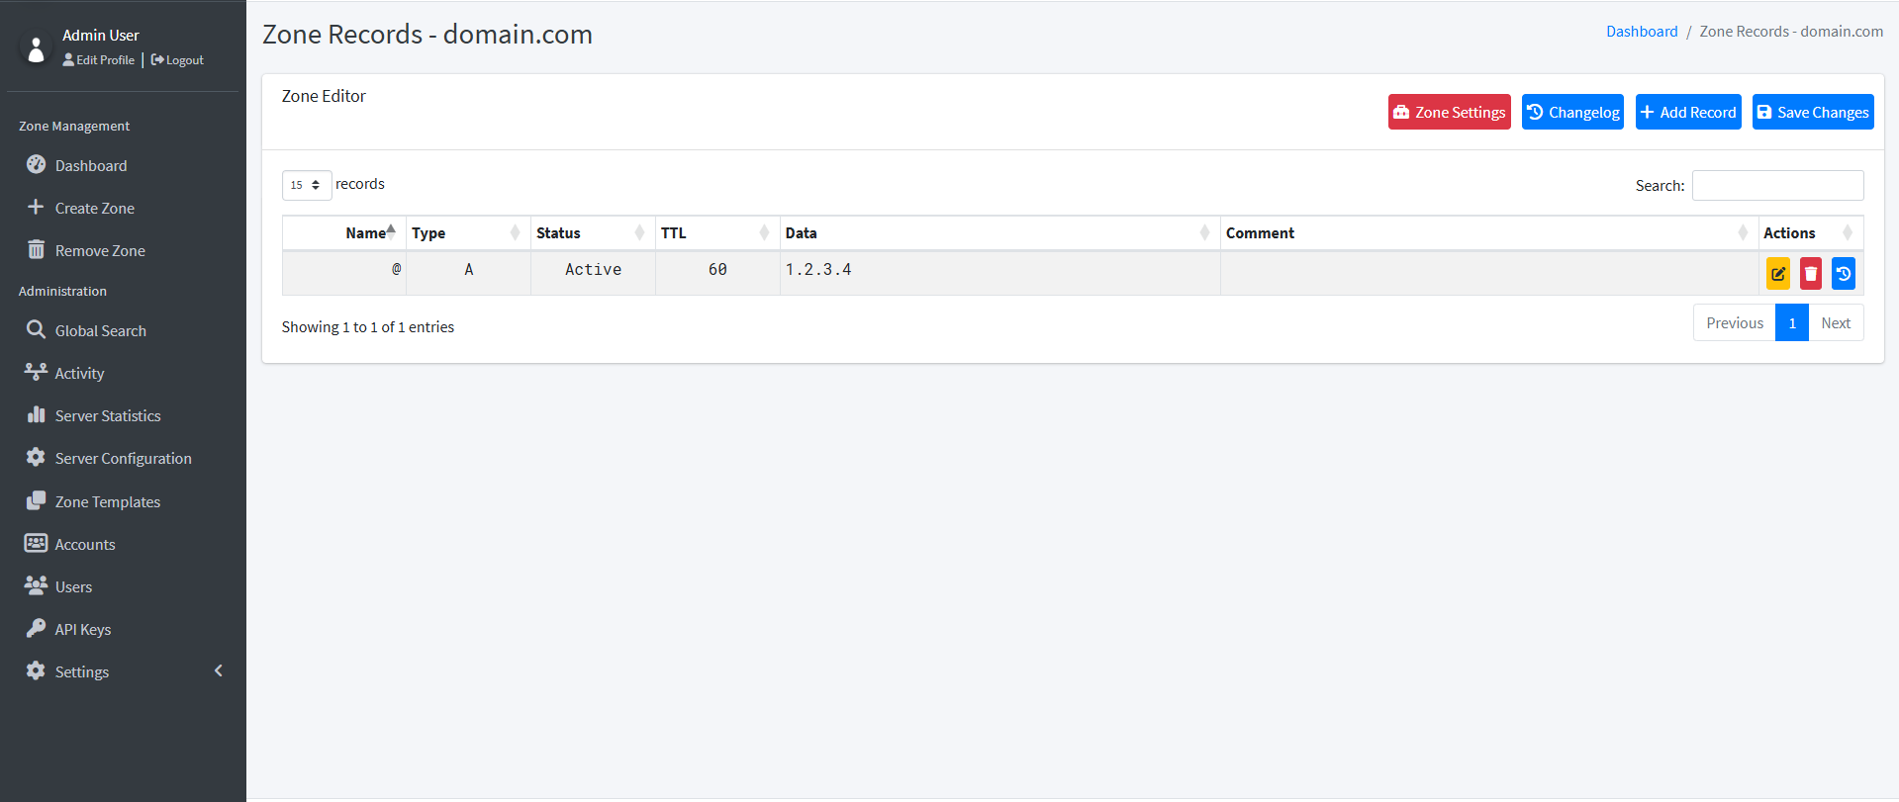
Task: Click the Users group icon
Action: [x=36, y=586]
